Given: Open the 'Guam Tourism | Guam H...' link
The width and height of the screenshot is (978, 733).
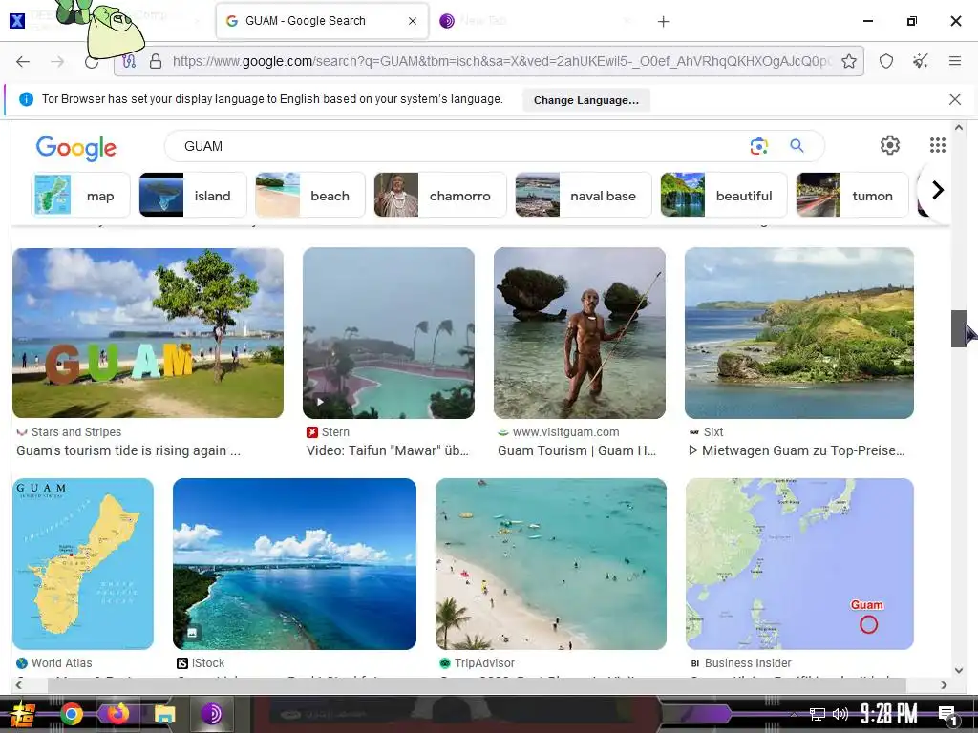Looking at the screenshot, I should (x=577, y=450).
